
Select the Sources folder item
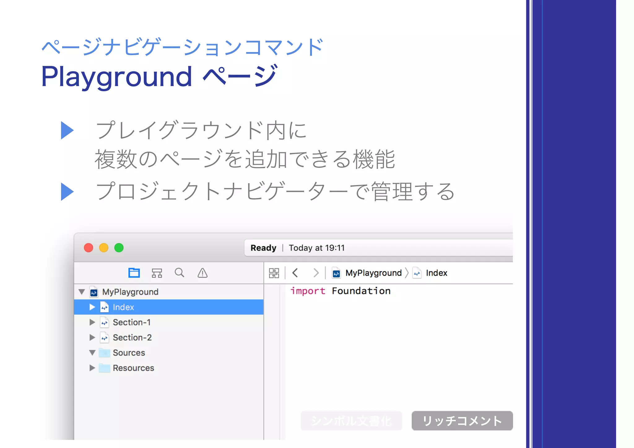point(129,353)
